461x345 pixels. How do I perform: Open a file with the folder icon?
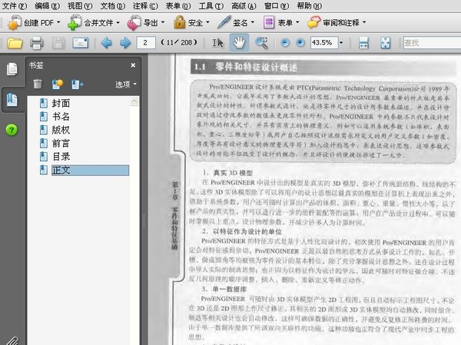click(x=15, y=43)
